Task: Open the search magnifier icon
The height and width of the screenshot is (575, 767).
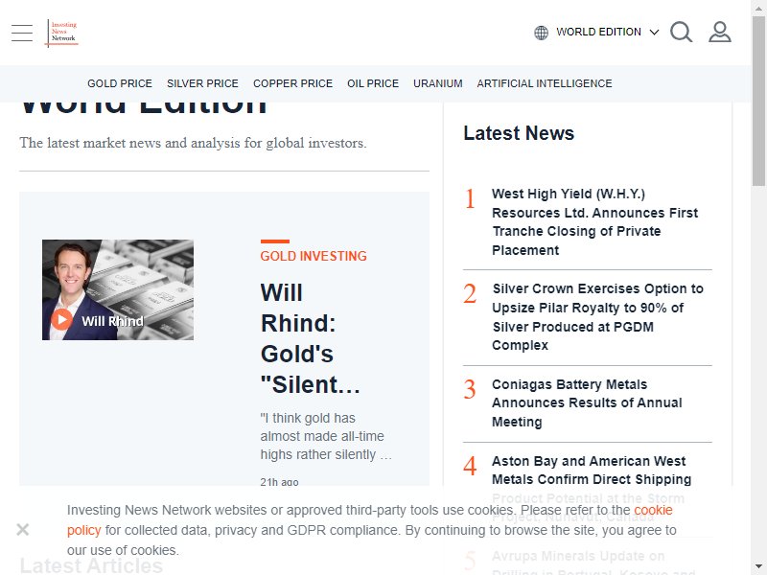Action: pos(682,33)
